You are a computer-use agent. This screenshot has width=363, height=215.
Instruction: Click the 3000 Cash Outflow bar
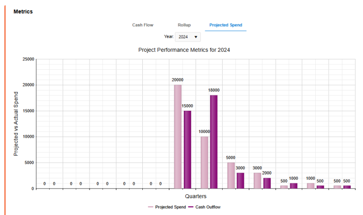[x=241, y=181]
